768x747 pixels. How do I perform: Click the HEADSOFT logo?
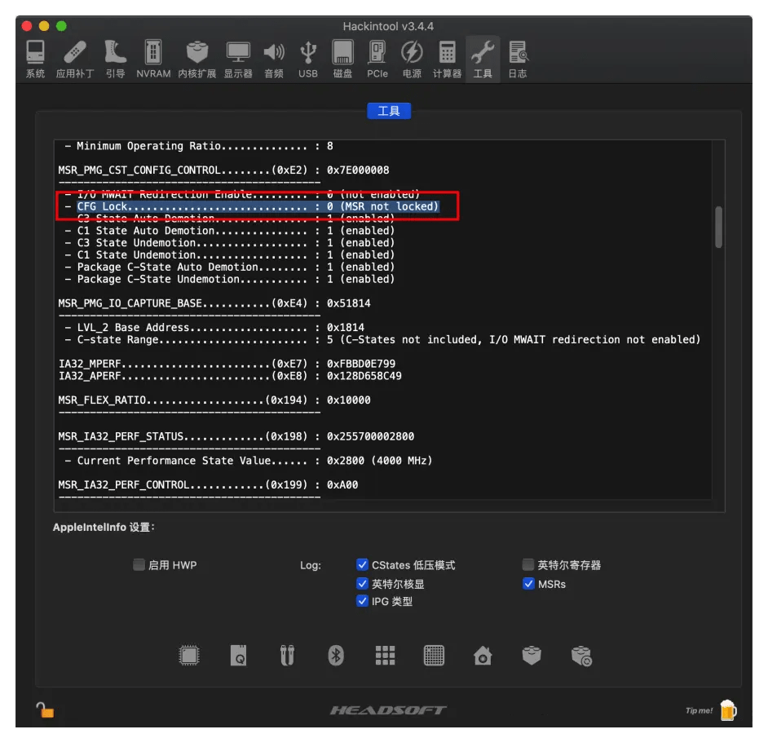point(388,709)
